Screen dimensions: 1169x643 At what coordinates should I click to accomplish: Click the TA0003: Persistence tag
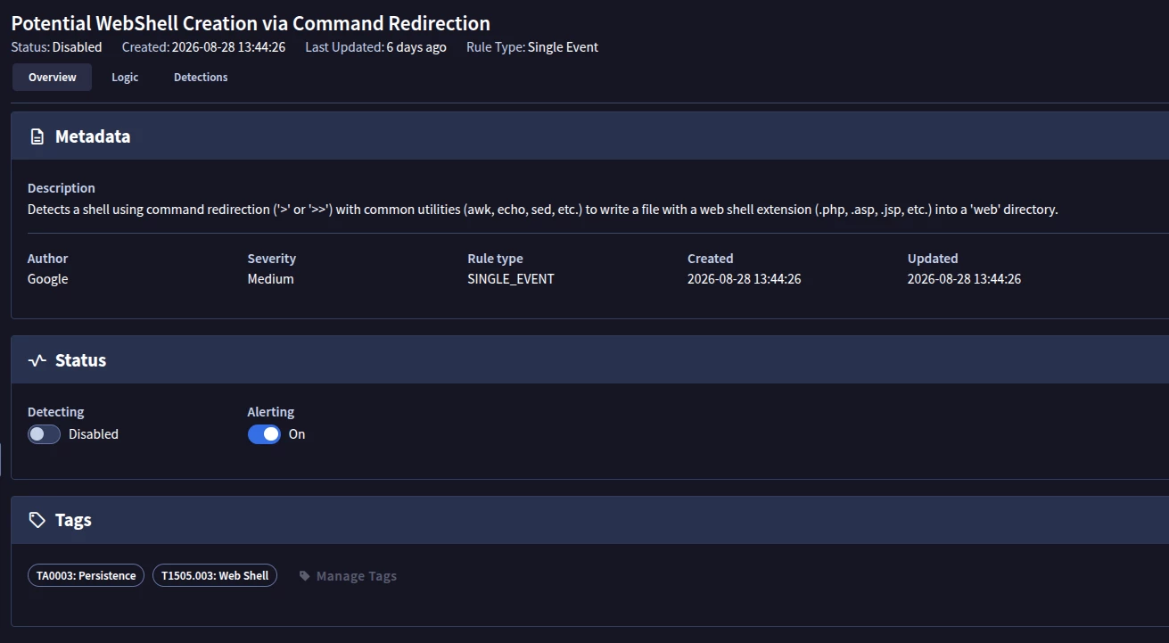[86, 575]
